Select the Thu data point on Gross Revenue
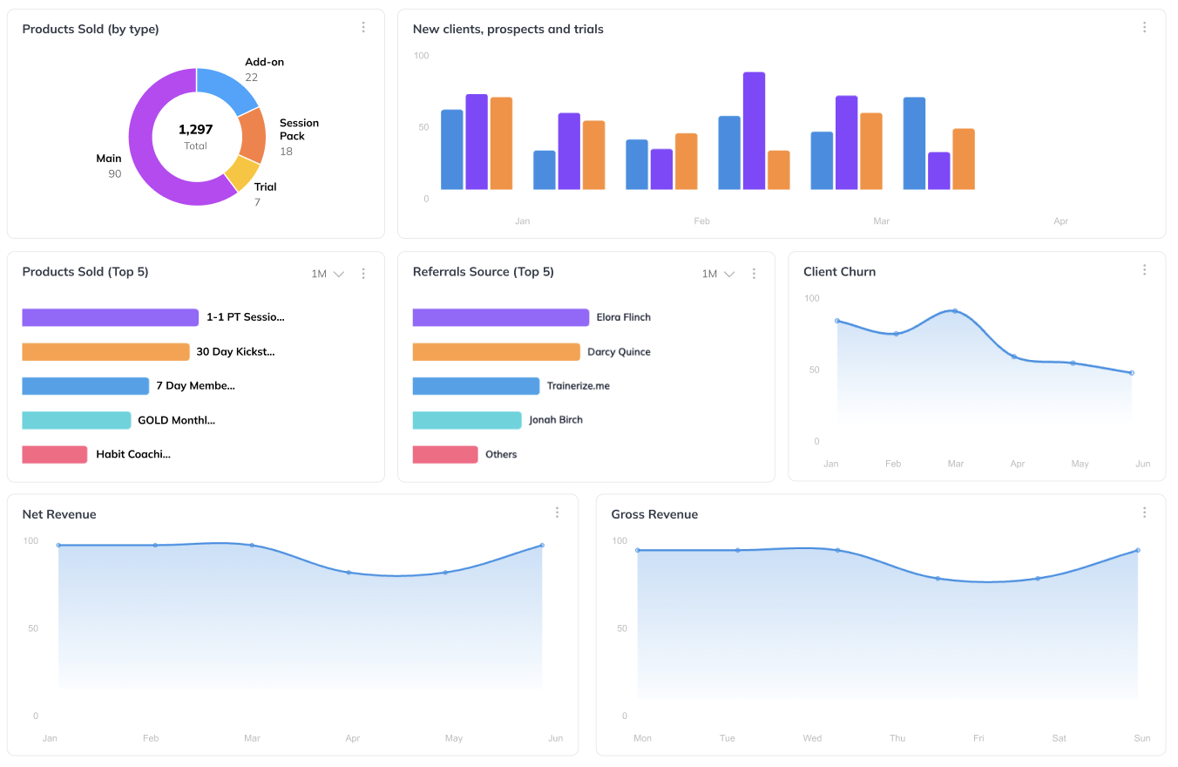Image resolution: width=1178 pixels, height=767 pixels. tap(938, 579)
